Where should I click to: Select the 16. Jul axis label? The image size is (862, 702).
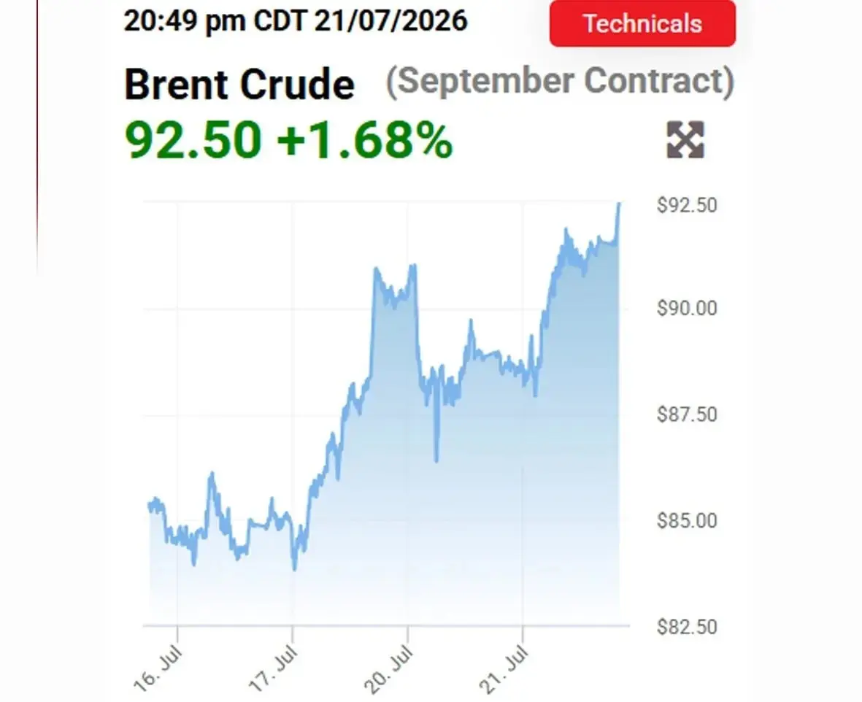tap(157, 669)
